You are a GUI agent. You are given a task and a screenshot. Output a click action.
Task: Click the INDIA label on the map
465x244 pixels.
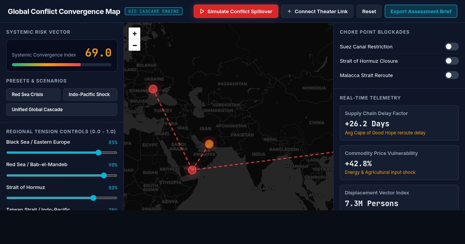click(x=259, y=154)
